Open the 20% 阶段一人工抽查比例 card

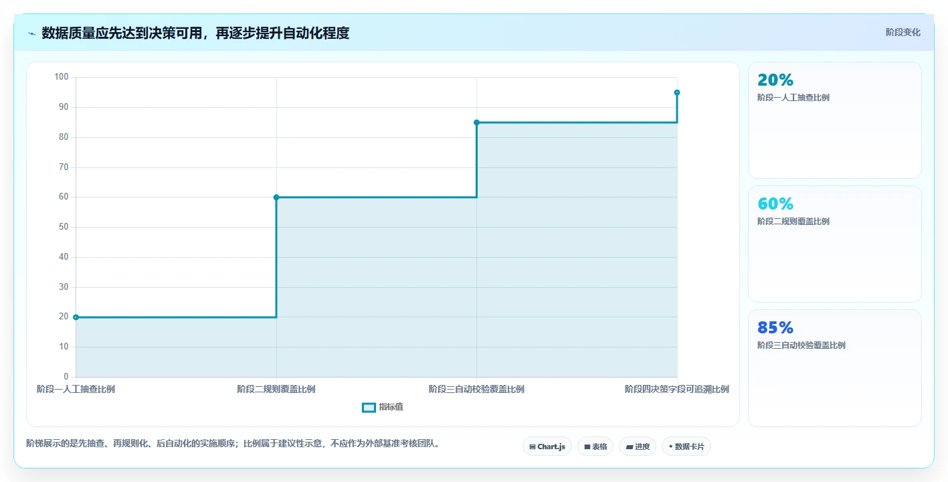point(835,120)
